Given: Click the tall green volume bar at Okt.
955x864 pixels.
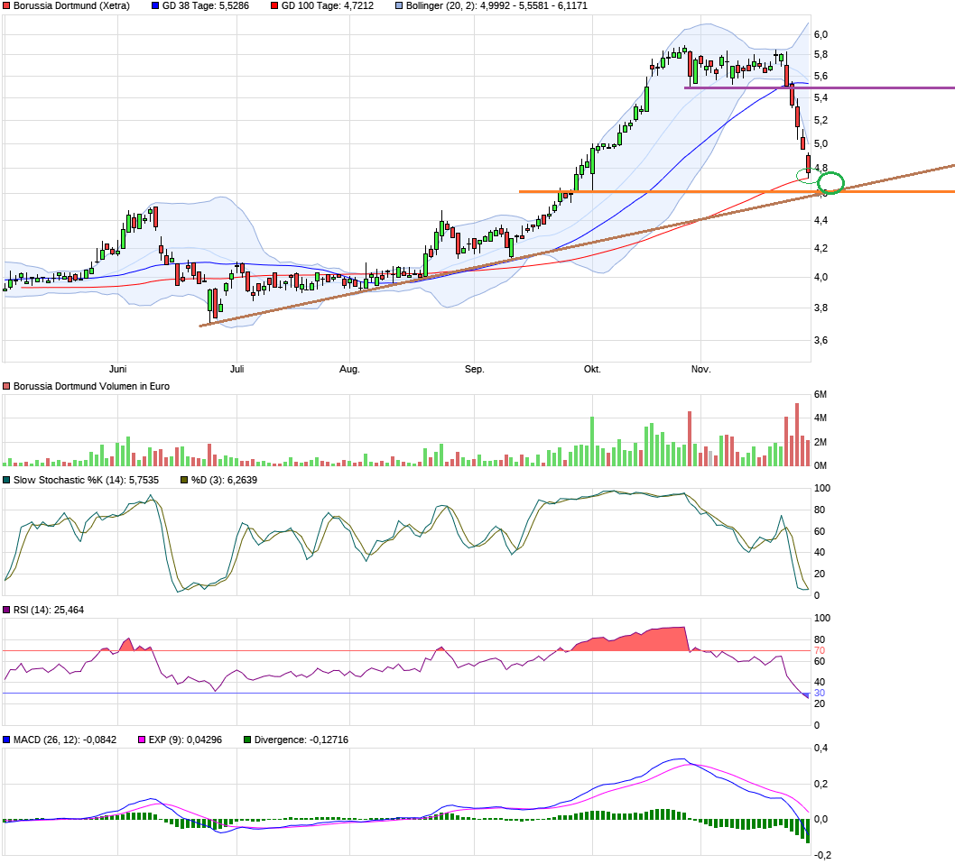Looking at the screenshot, I should [x=592, y=441].
